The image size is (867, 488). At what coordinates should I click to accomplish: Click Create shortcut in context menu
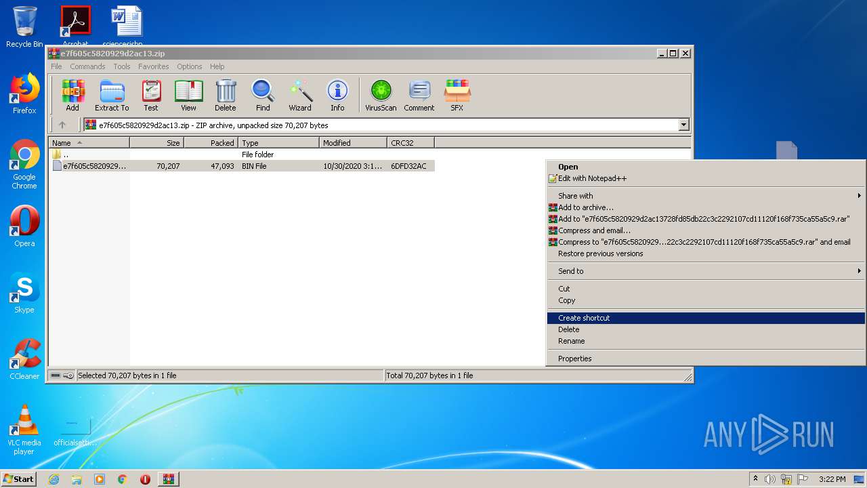point(706,318)
